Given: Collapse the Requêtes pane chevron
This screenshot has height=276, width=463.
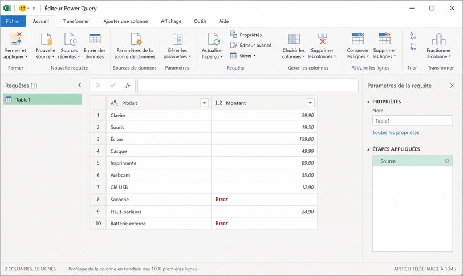Looking at the screenshot, I should [x=80, y=85].
